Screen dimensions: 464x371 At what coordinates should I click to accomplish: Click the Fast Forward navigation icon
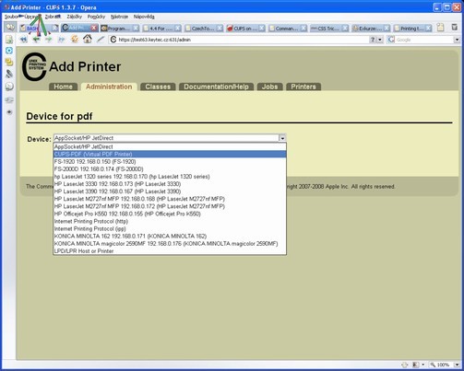point(61,40)
